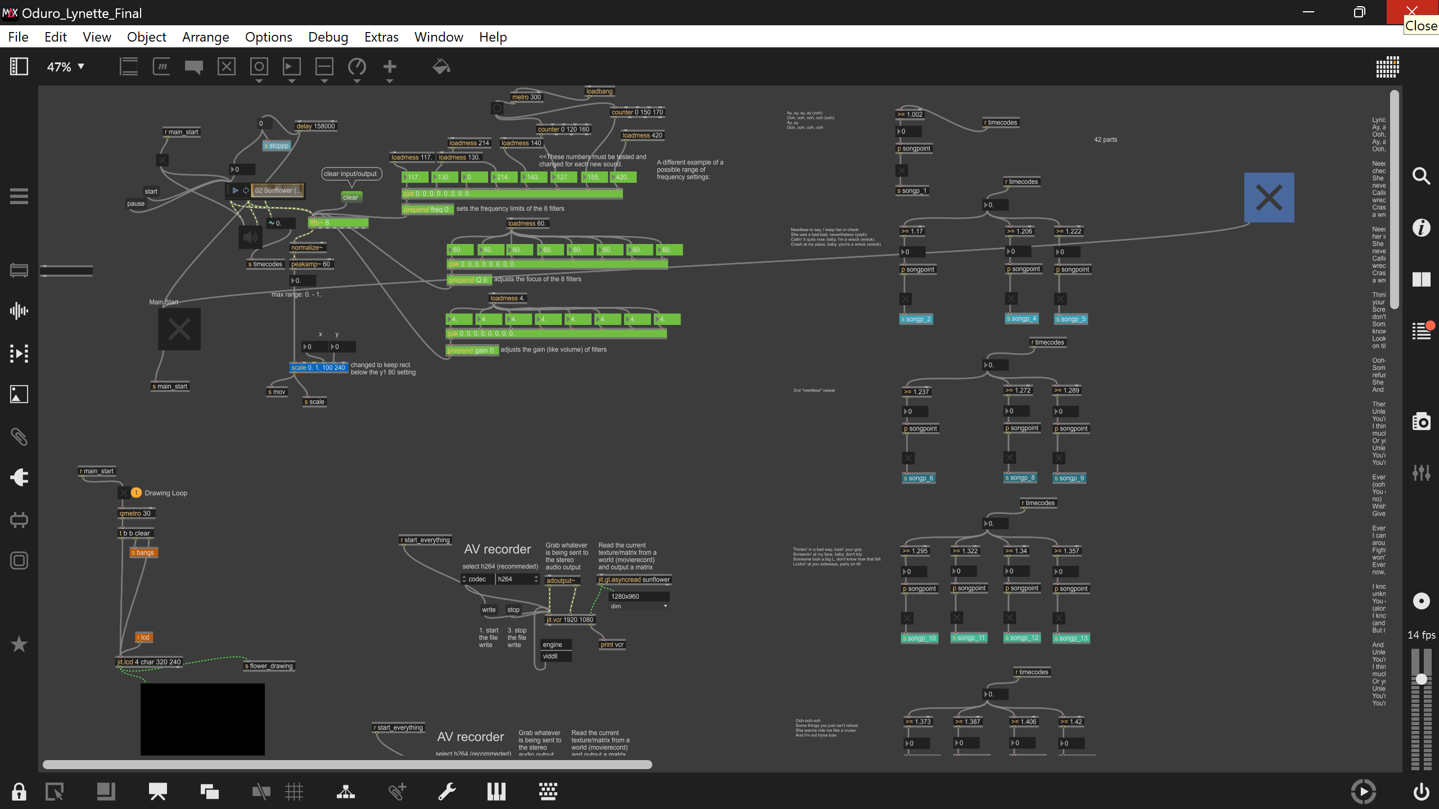This screenshot has width=1439, height=809.
Task: Open the snapshots camera icon
Action: 1421,421
